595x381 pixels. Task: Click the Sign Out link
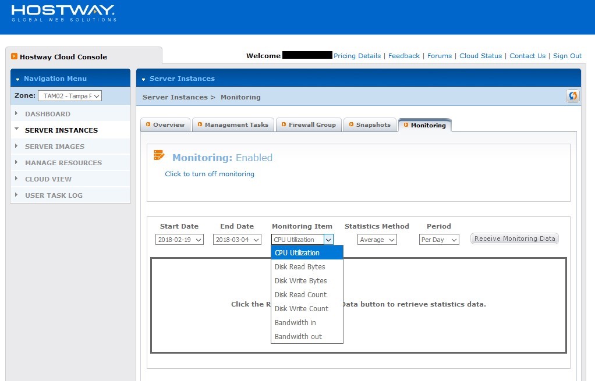[x=567, y=56]
